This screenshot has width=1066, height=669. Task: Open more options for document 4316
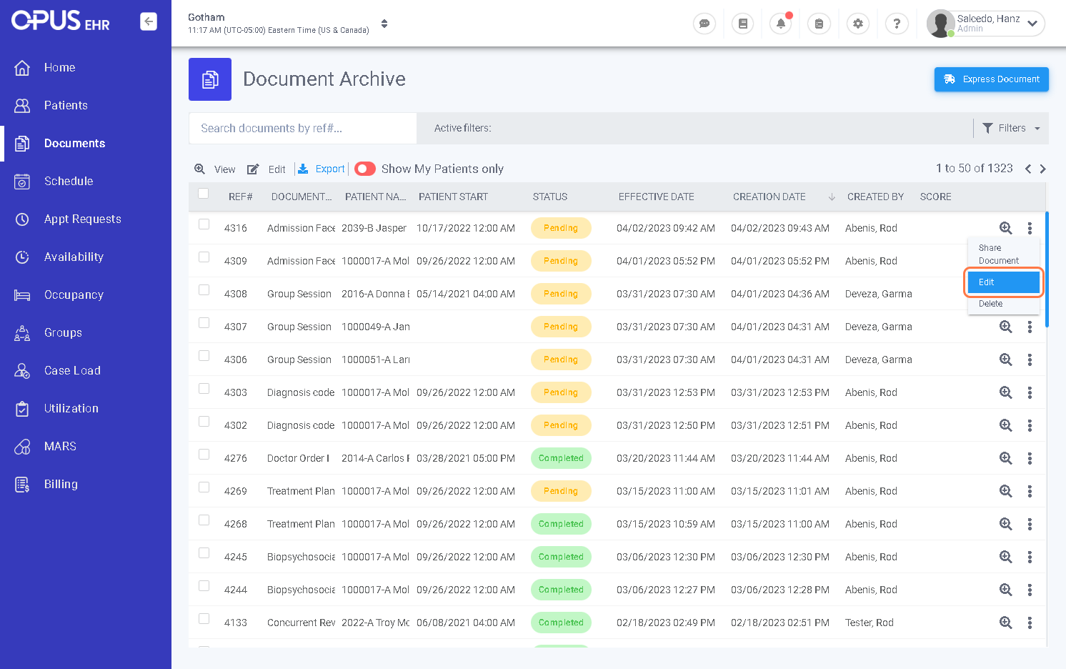[x=1030, y=228]
